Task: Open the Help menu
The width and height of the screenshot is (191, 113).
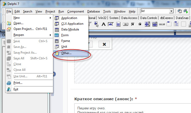Action: pos(132,11)
